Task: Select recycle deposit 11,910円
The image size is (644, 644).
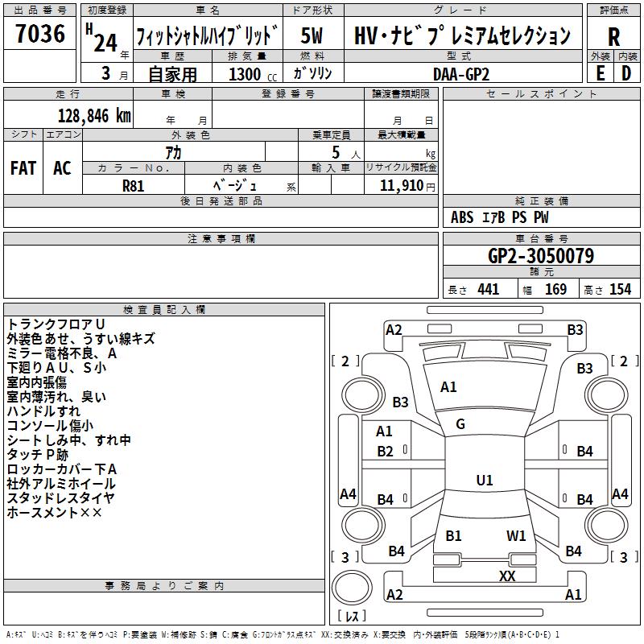Action: click(407, 186)
